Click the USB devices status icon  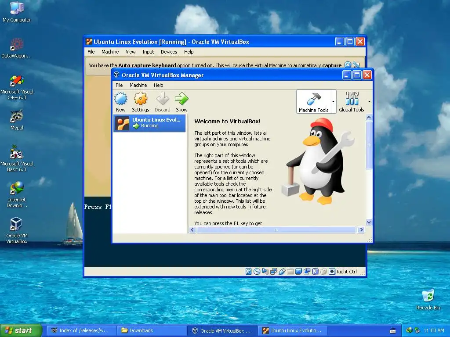pos(282,271)
